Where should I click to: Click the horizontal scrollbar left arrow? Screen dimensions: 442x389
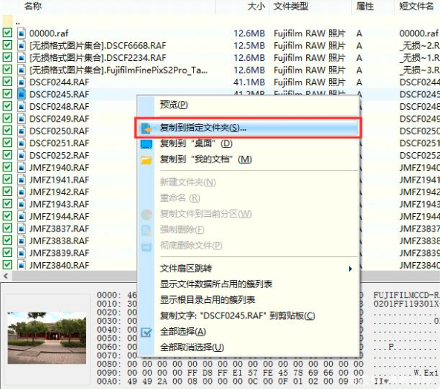6,275
